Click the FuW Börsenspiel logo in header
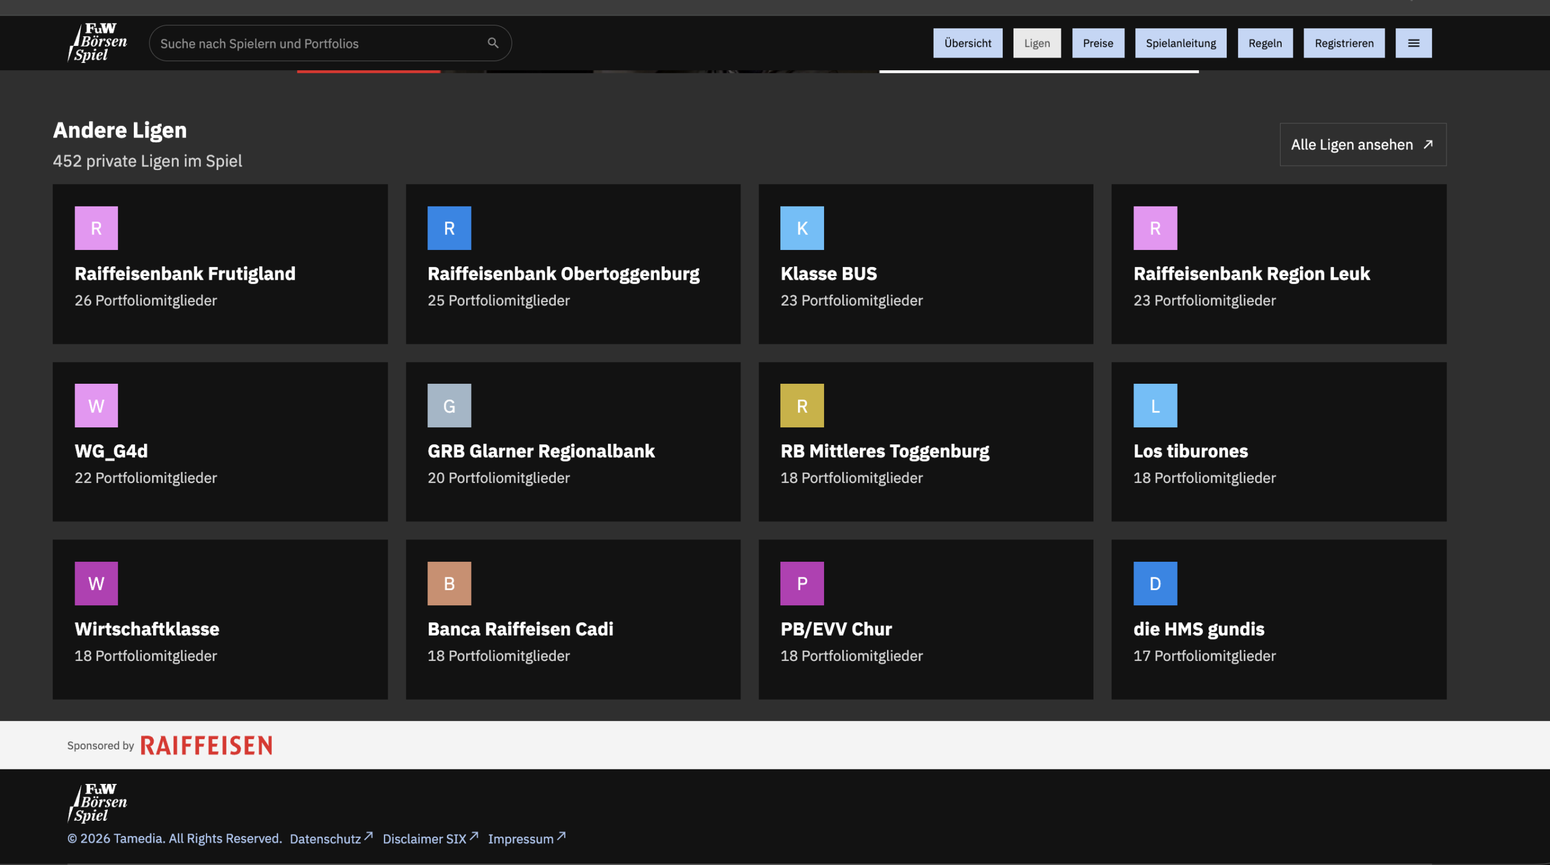 coord(97,42)
